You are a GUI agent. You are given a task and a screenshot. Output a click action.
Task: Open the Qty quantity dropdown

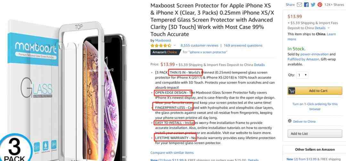pyautogui.click(x=302, y=75)
